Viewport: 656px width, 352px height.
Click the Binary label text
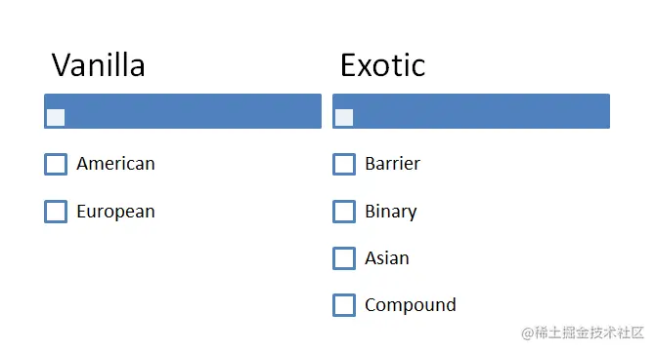point(391,212)
